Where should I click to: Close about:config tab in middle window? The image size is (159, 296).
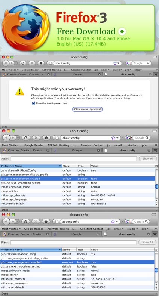[149, 151]
